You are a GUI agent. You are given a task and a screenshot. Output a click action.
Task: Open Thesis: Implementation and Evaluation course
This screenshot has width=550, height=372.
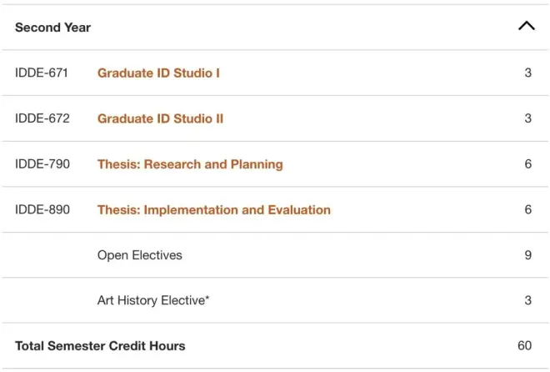click(214, 210)
